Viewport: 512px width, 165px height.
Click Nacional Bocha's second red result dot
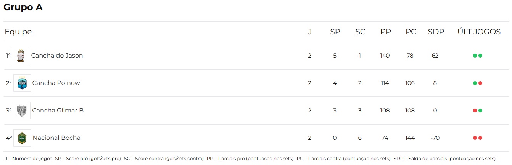click(x=480, y=138)
